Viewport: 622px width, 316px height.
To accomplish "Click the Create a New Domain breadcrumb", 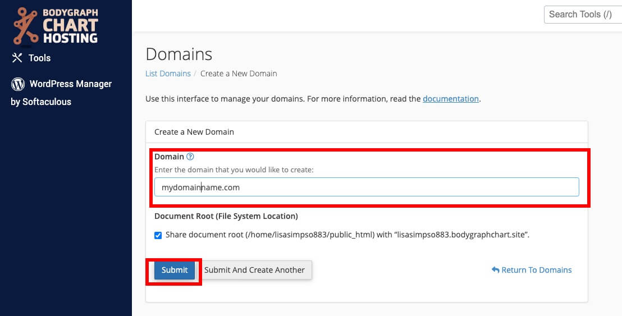I will pyautogui.click(x=239, y=74).
